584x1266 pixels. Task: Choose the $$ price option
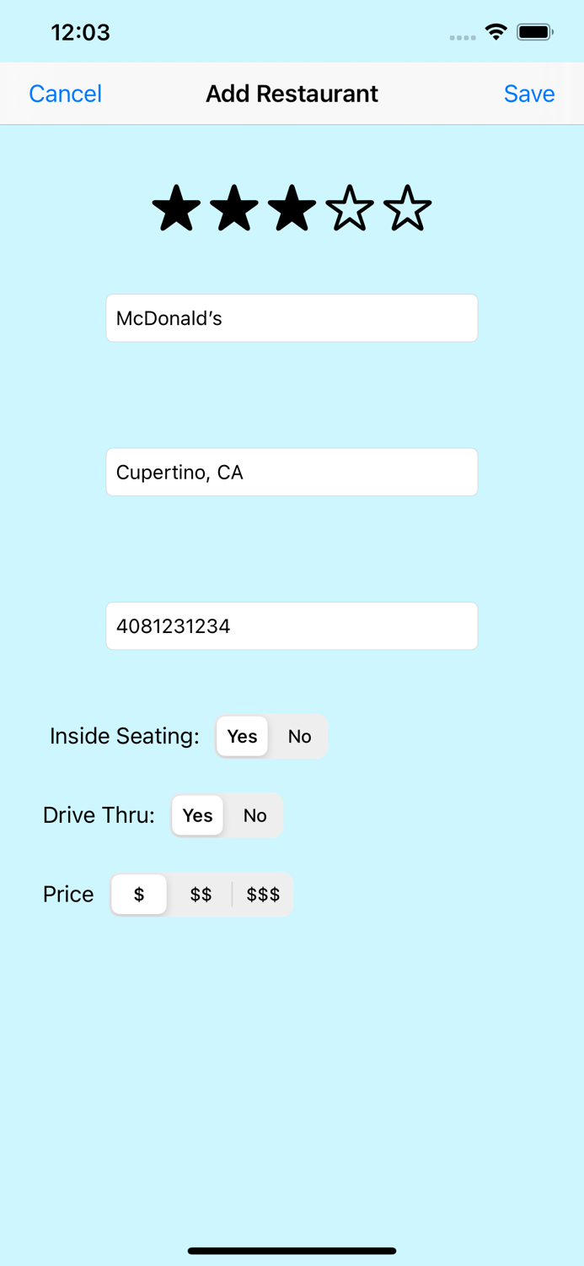pos(201,895)
